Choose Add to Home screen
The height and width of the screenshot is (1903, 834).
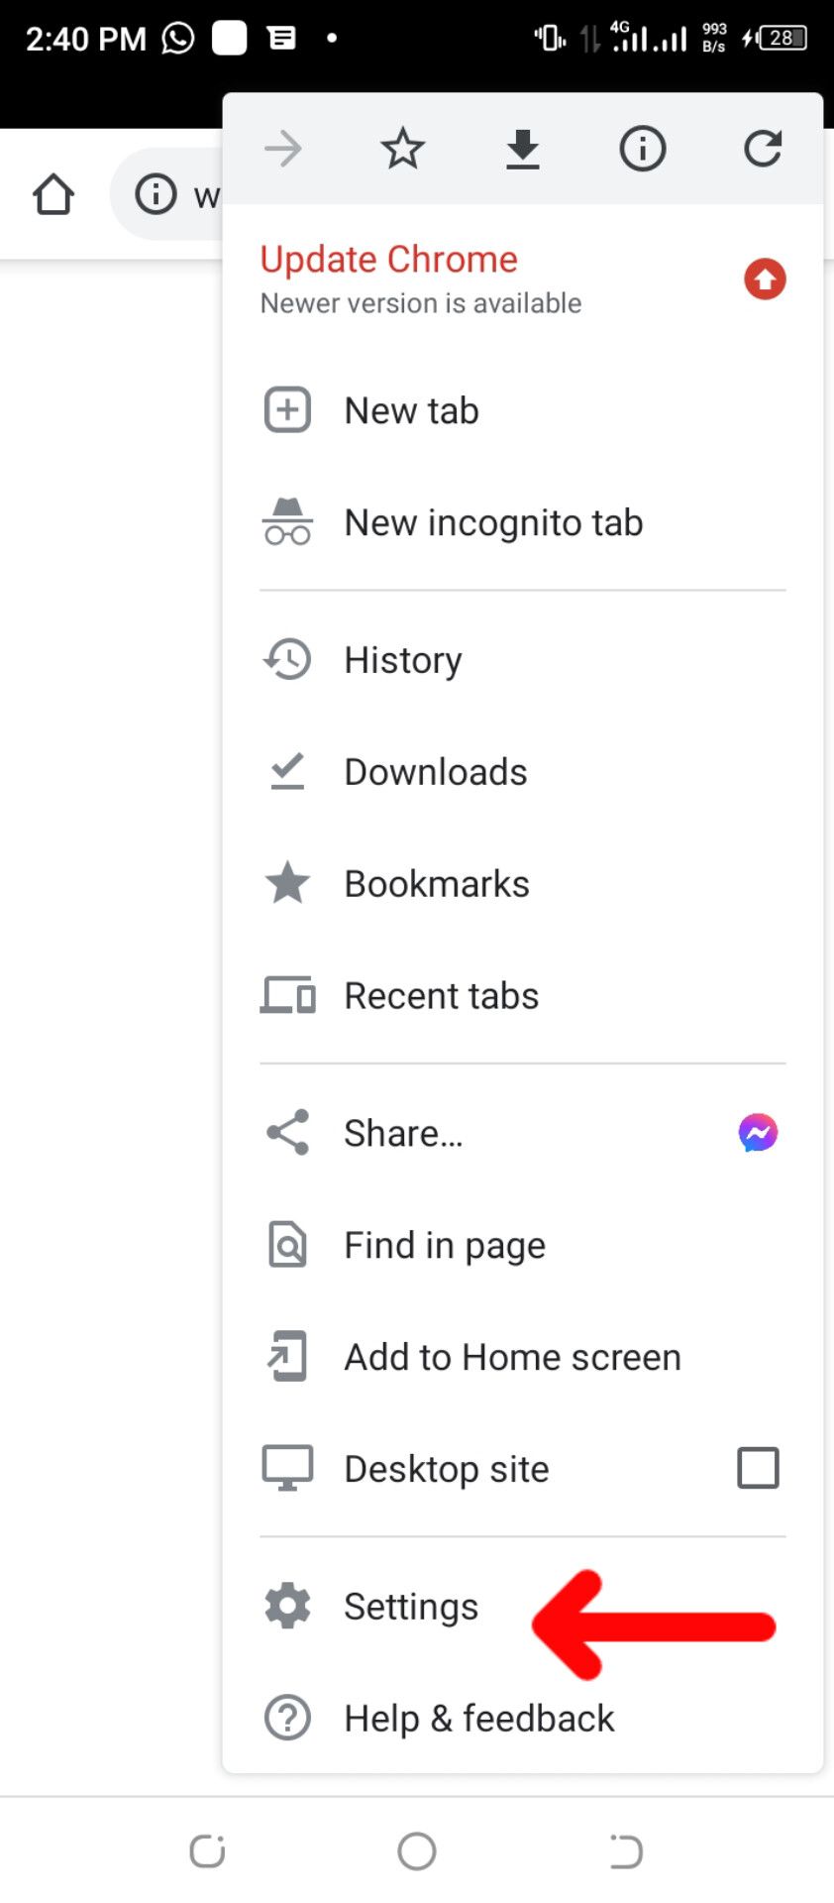pos(511,1357)
